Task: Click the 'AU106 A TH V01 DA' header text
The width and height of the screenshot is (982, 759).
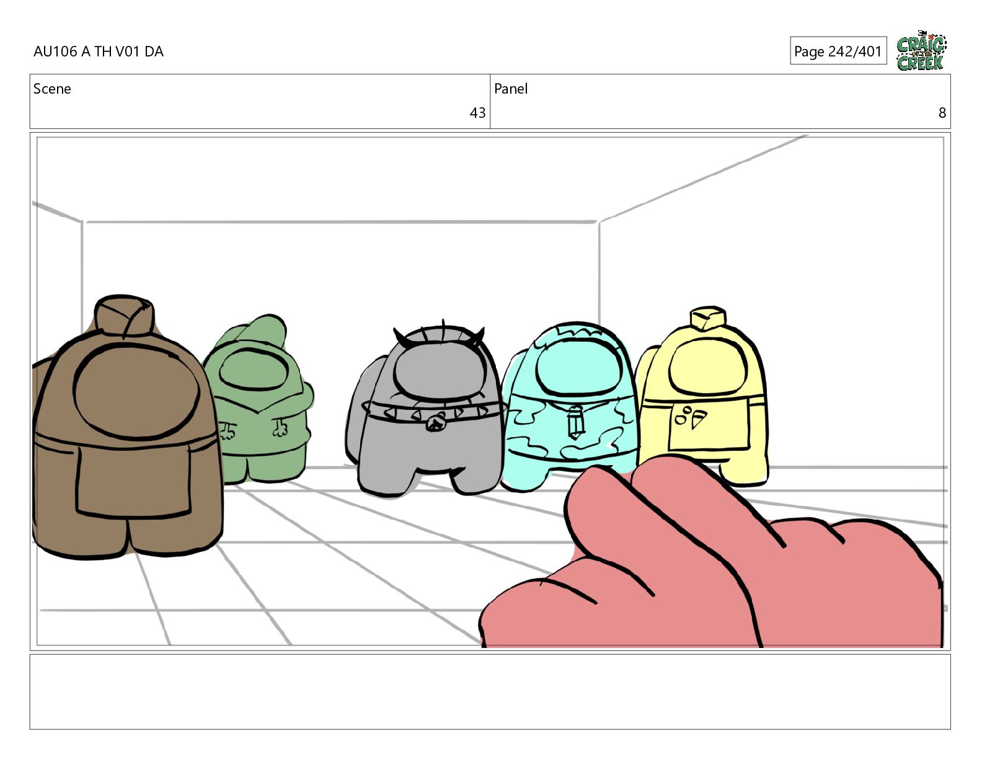Action: pos(99,51)
